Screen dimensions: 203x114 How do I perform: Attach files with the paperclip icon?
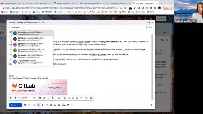pyautogui.click(x=43, y=105)
